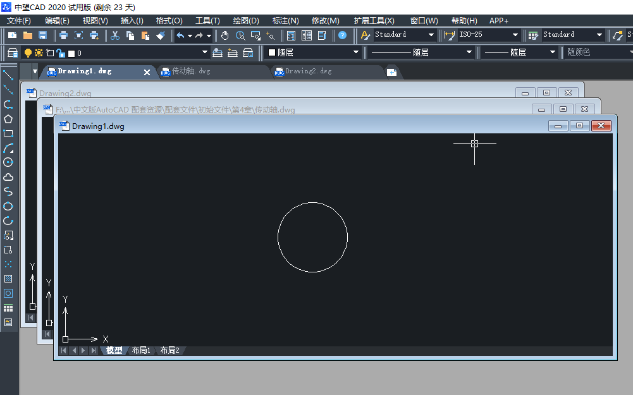The height and width of the screenshot is (395, 633).
Task: Click the Match Properties brush icon
Action: 161,35
